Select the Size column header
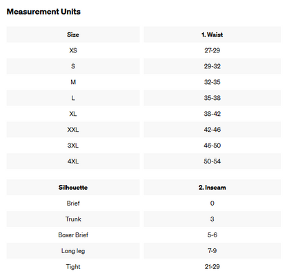The height and width of the screenshot is (278, 287). point(73,34)
